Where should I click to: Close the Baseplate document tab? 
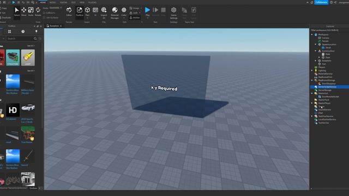click(61, 26)
